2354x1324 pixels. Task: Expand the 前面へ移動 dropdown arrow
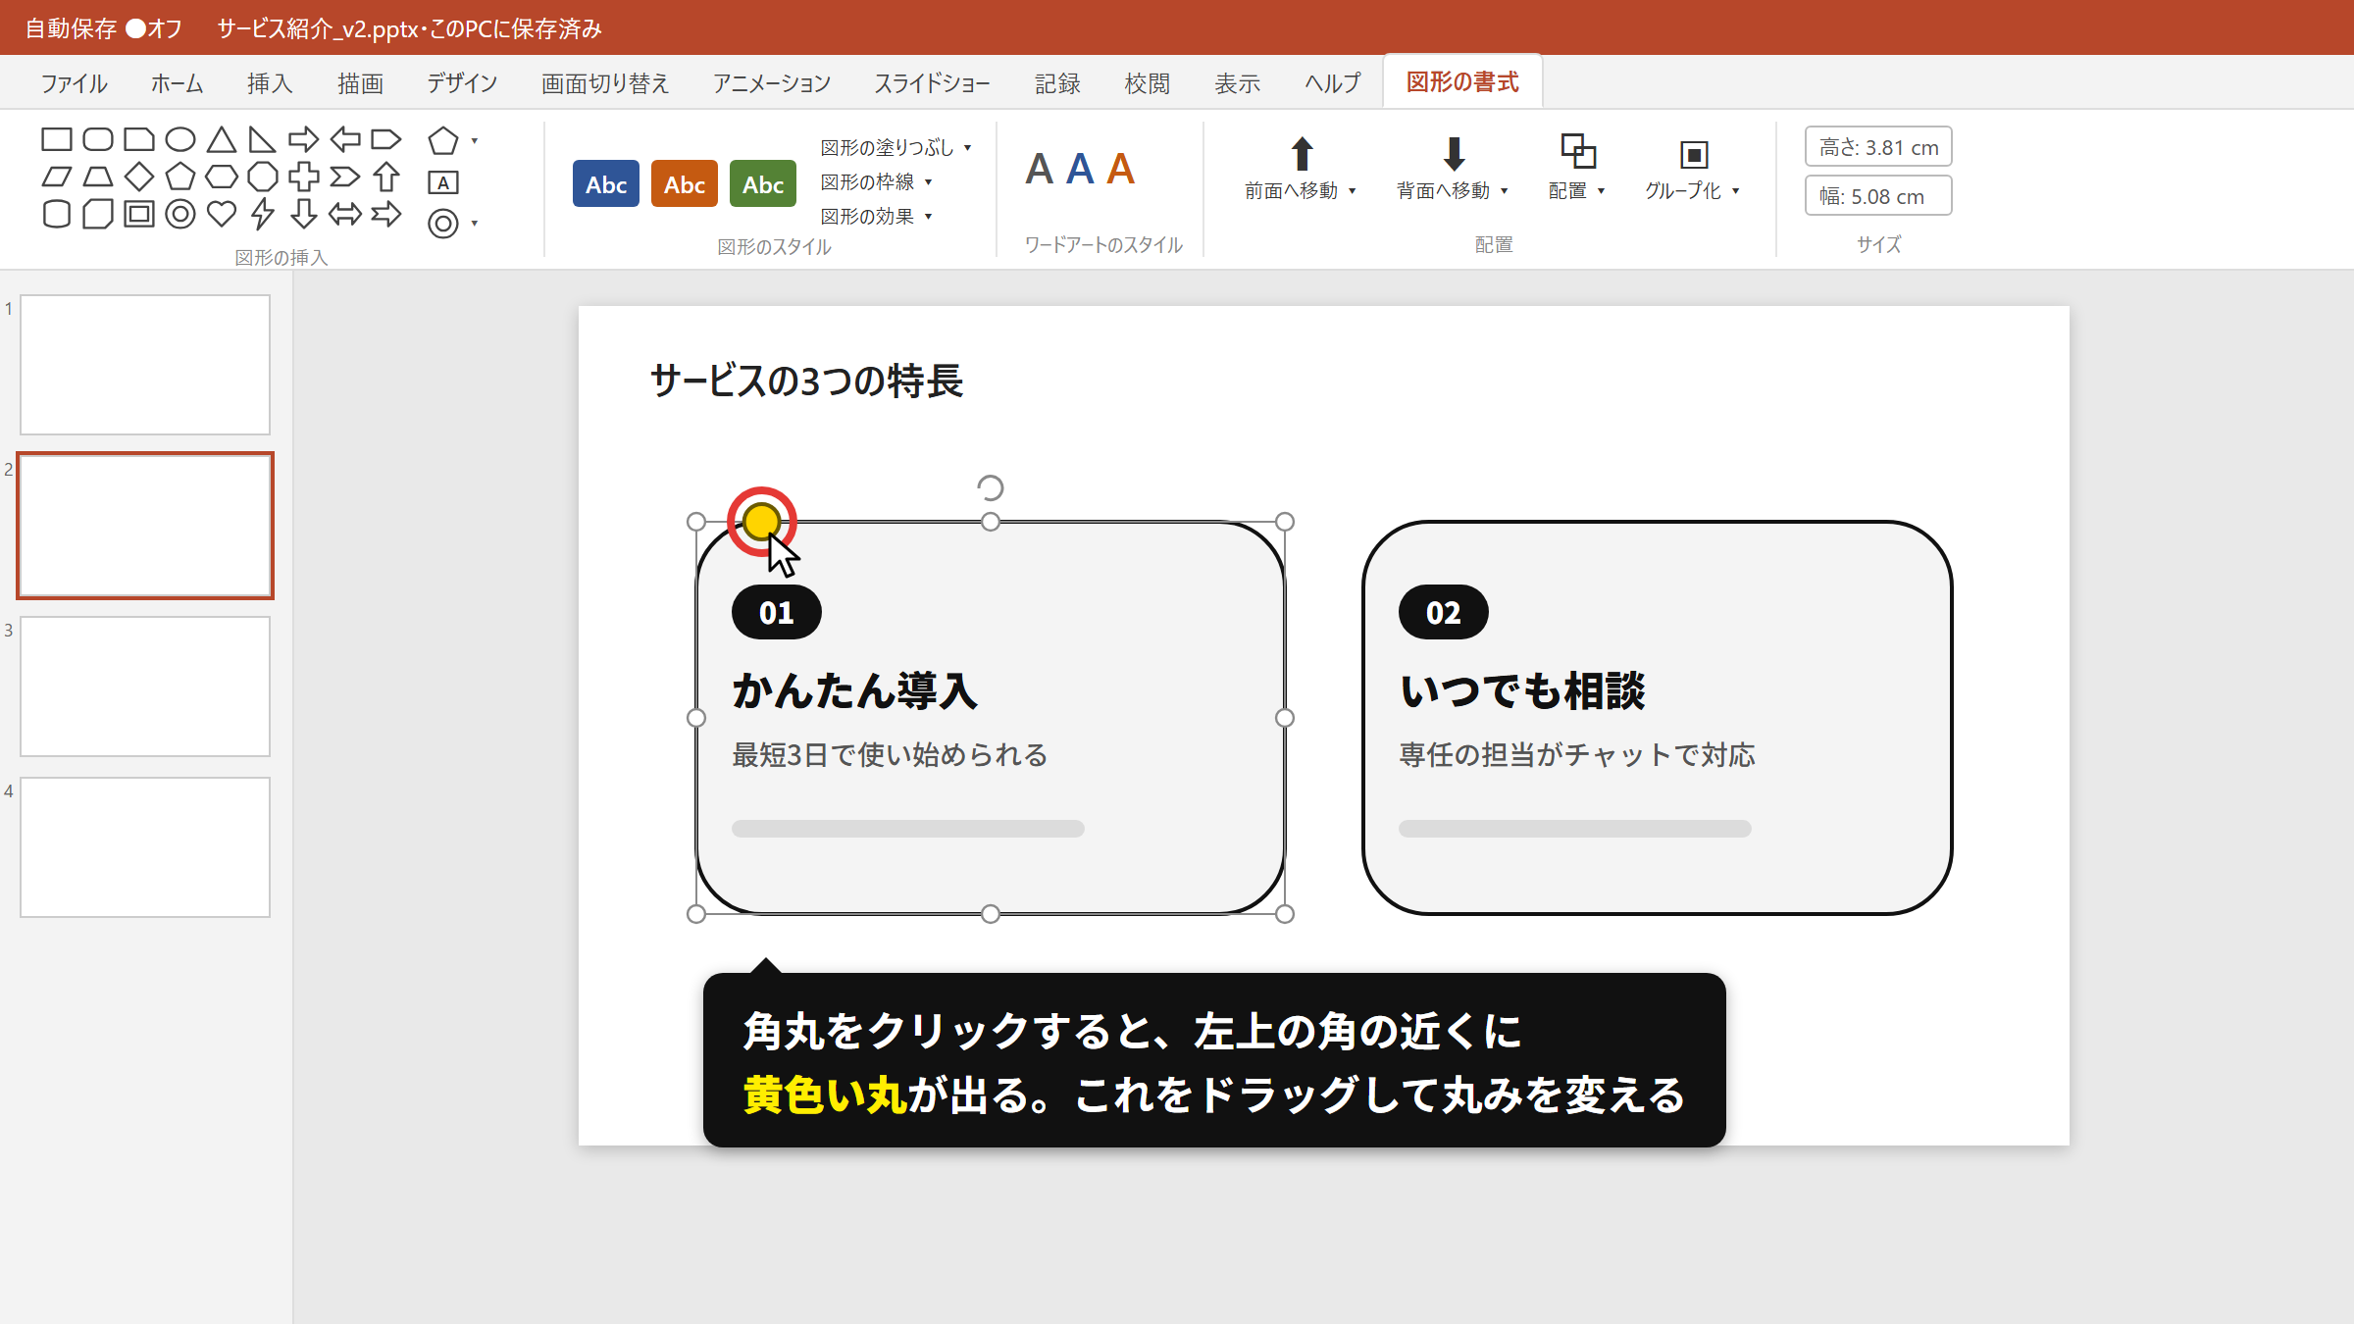click(x=1353, y=191)
